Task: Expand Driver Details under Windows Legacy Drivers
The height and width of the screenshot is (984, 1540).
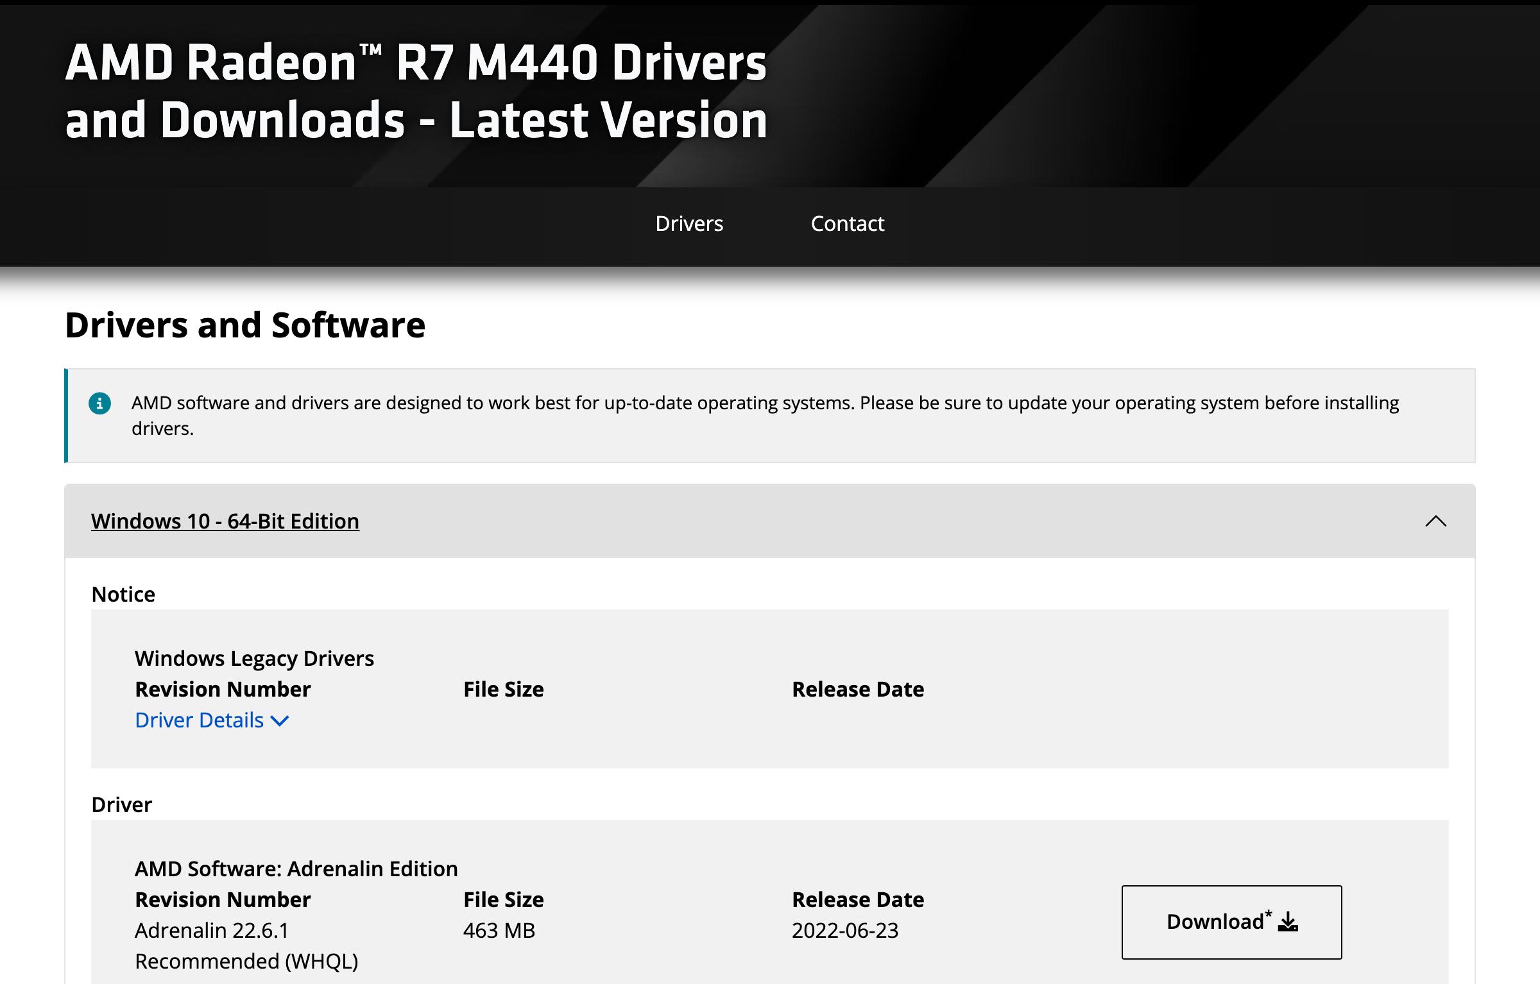Action: 212,720
